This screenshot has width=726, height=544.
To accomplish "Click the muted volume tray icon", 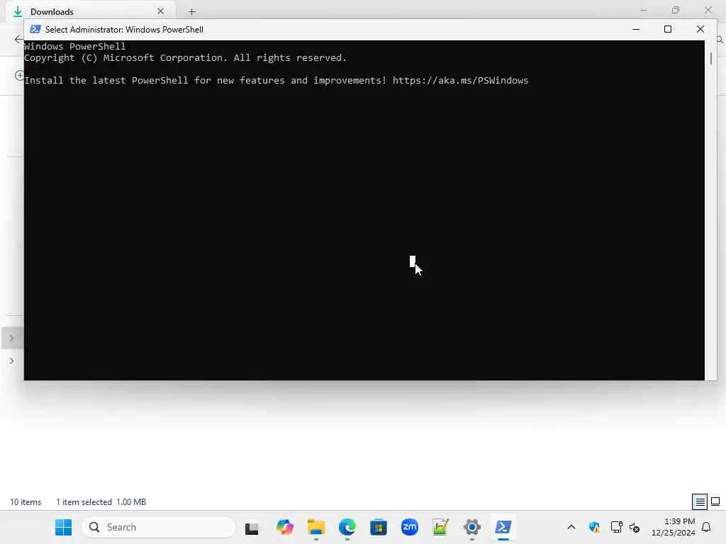I will (635, 527).
